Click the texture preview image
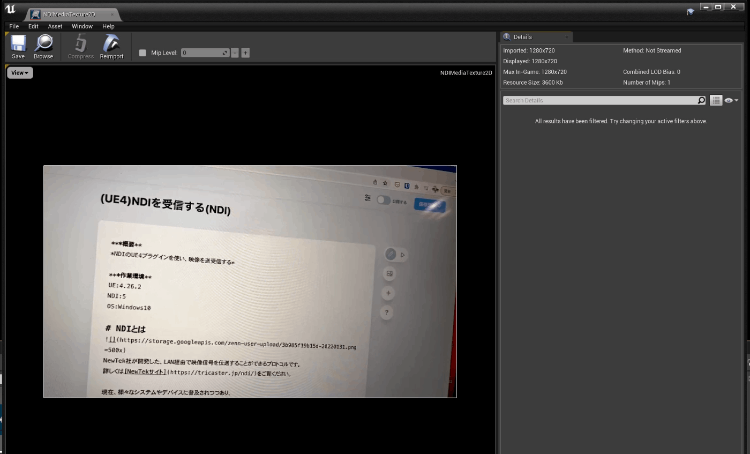 [250, 281]
